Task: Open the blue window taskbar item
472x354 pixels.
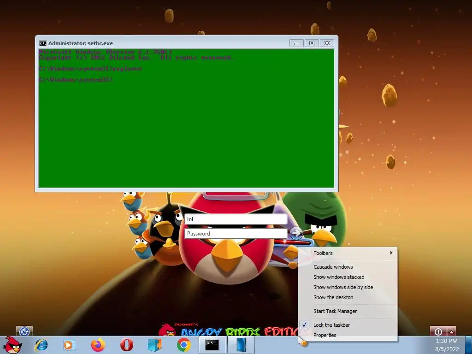Action: 241,345
